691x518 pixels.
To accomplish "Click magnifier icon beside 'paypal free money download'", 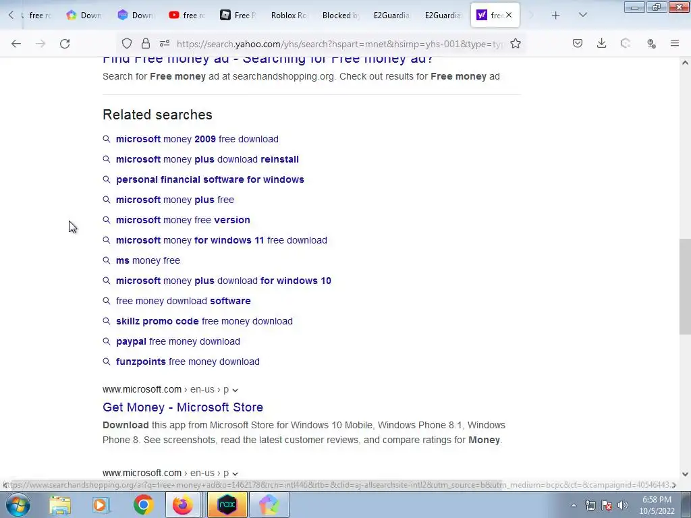I will [106, 341].
